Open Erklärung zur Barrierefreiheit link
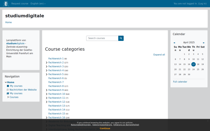Image resolution: width=210 pixels, height=131 pixels. (126, 125)
